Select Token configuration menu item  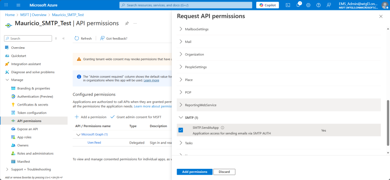tap(32, 113)
